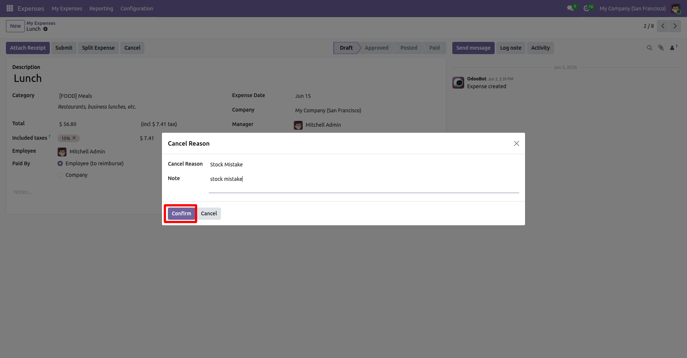Open the company switcher My Company (San Francisco)
The image size is (687, 358).
(x=633, y=9)
